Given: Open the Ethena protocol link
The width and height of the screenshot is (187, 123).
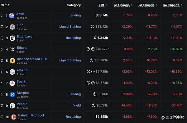Looking at the screenshot, I should tap(22, 48).
